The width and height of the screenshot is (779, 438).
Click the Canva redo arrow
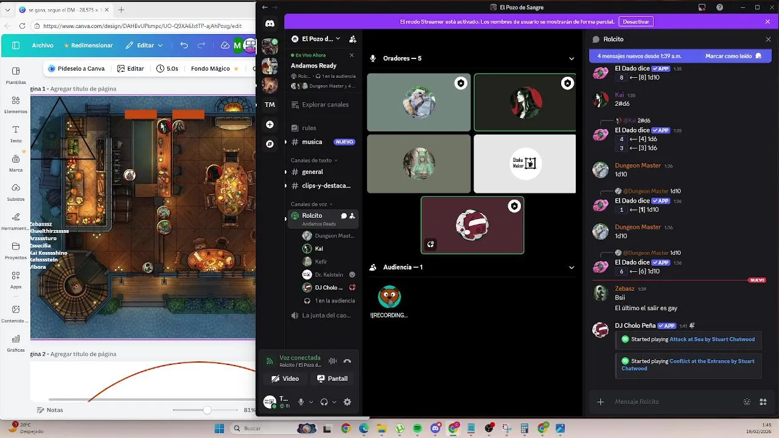tap(201, 45)
